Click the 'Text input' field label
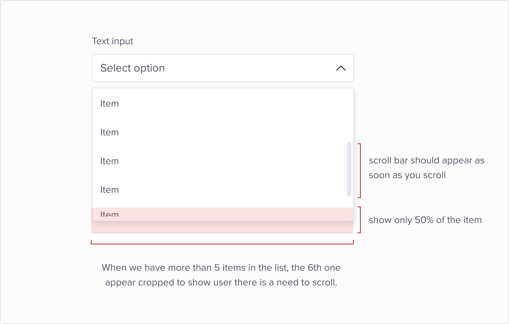Image resolution: width=509 pixels, height=324 pixels. tap(113, 41)
